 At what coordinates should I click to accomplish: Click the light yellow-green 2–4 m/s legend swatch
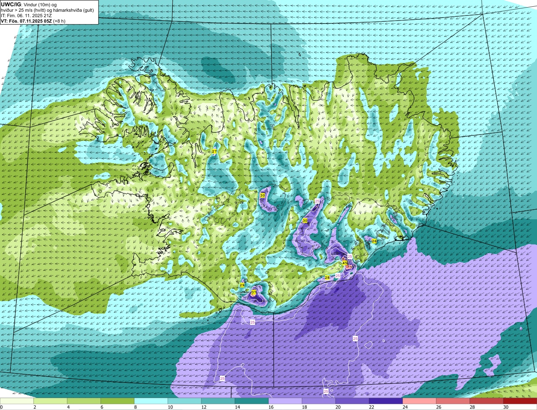(x=50, y=401)
